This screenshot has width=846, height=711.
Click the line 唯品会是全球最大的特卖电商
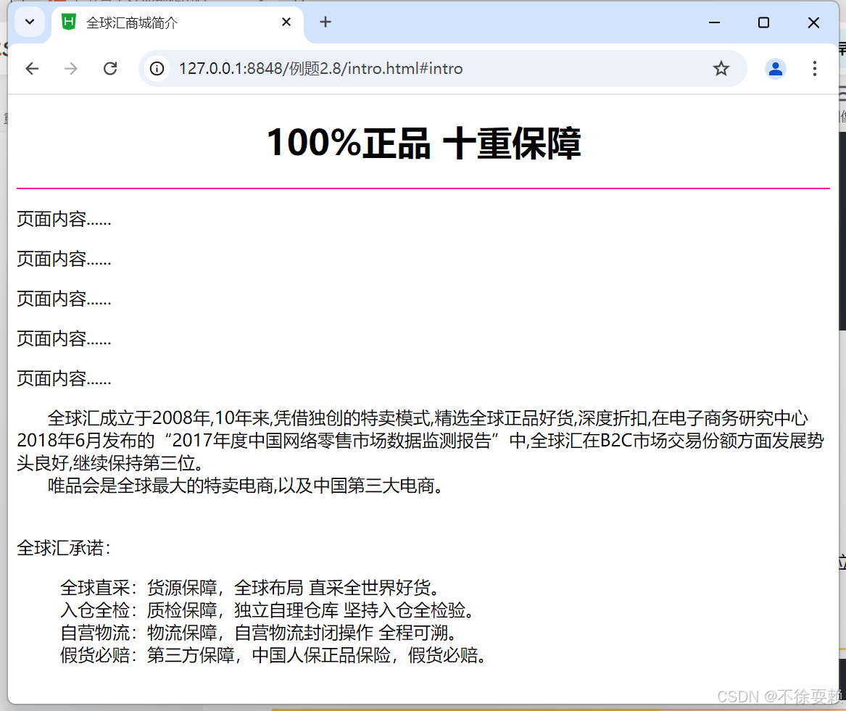pos(246,486)
